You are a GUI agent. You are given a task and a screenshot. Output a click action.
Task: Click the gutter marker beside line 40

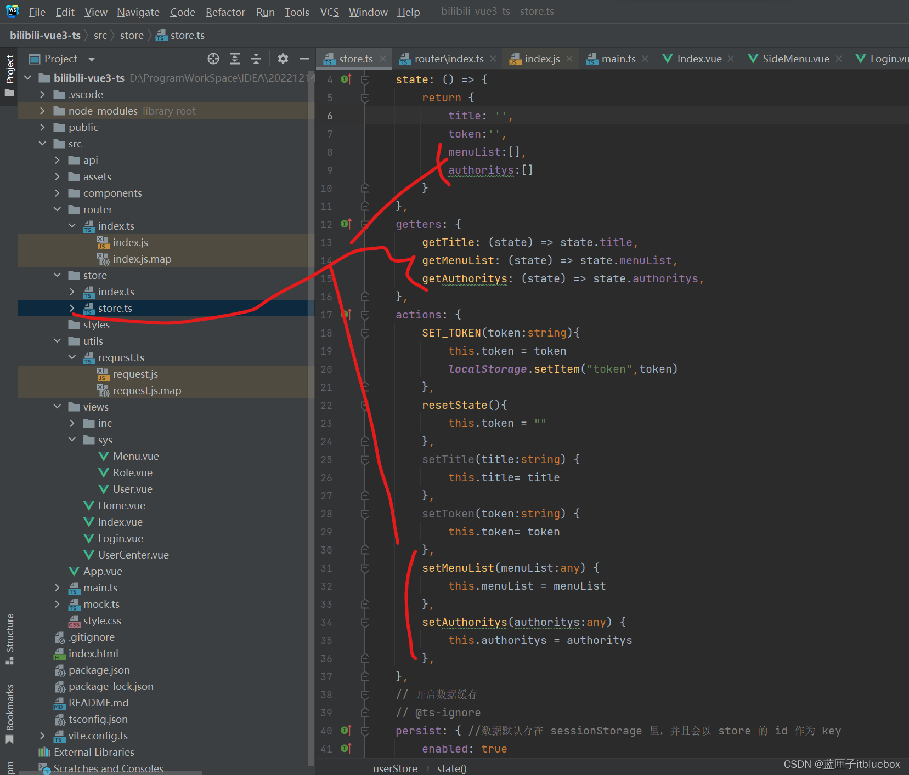point(346,730)
